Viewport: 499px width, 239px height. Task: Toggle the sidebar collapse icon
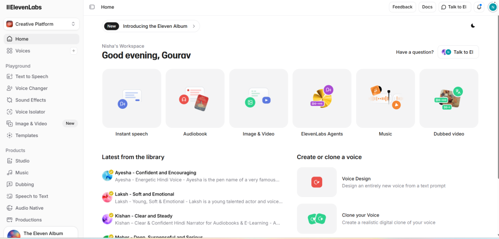[92, 7]
